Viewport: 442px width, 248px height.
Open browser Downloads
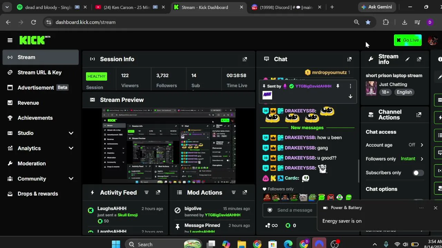pyautogui.click(x=404, y=22)
